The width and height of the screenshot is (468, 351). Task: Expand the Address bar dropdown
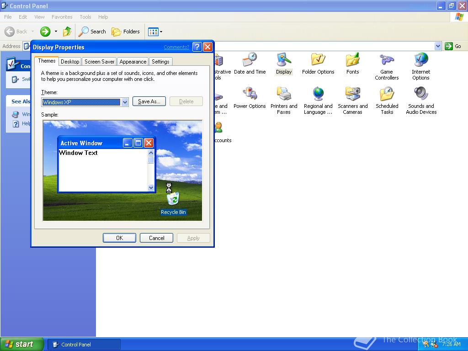[437, 46]
